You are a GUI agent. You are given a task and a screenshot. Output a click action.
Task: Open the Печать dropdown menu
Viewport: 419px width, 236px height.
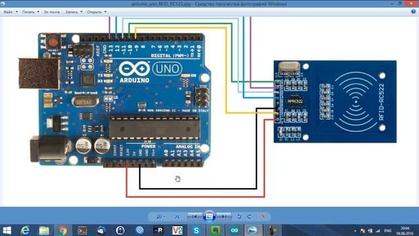click(31, 12)
